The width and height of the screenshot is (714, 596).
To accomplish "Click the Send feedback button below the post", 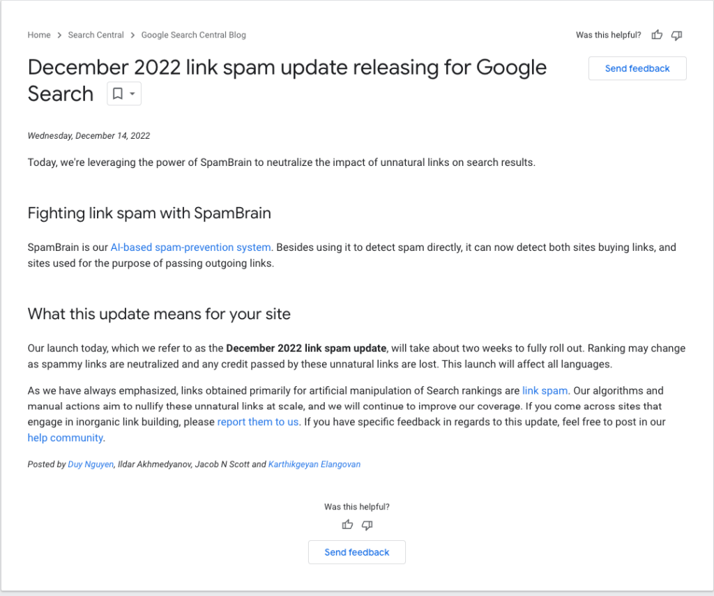I will (356, 552).
